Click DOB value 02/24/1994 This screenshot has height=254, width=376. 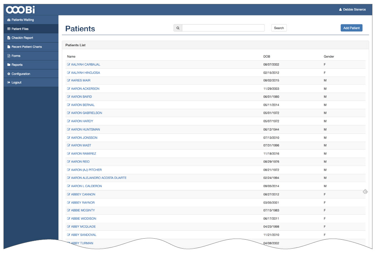(x=271, y=178)
